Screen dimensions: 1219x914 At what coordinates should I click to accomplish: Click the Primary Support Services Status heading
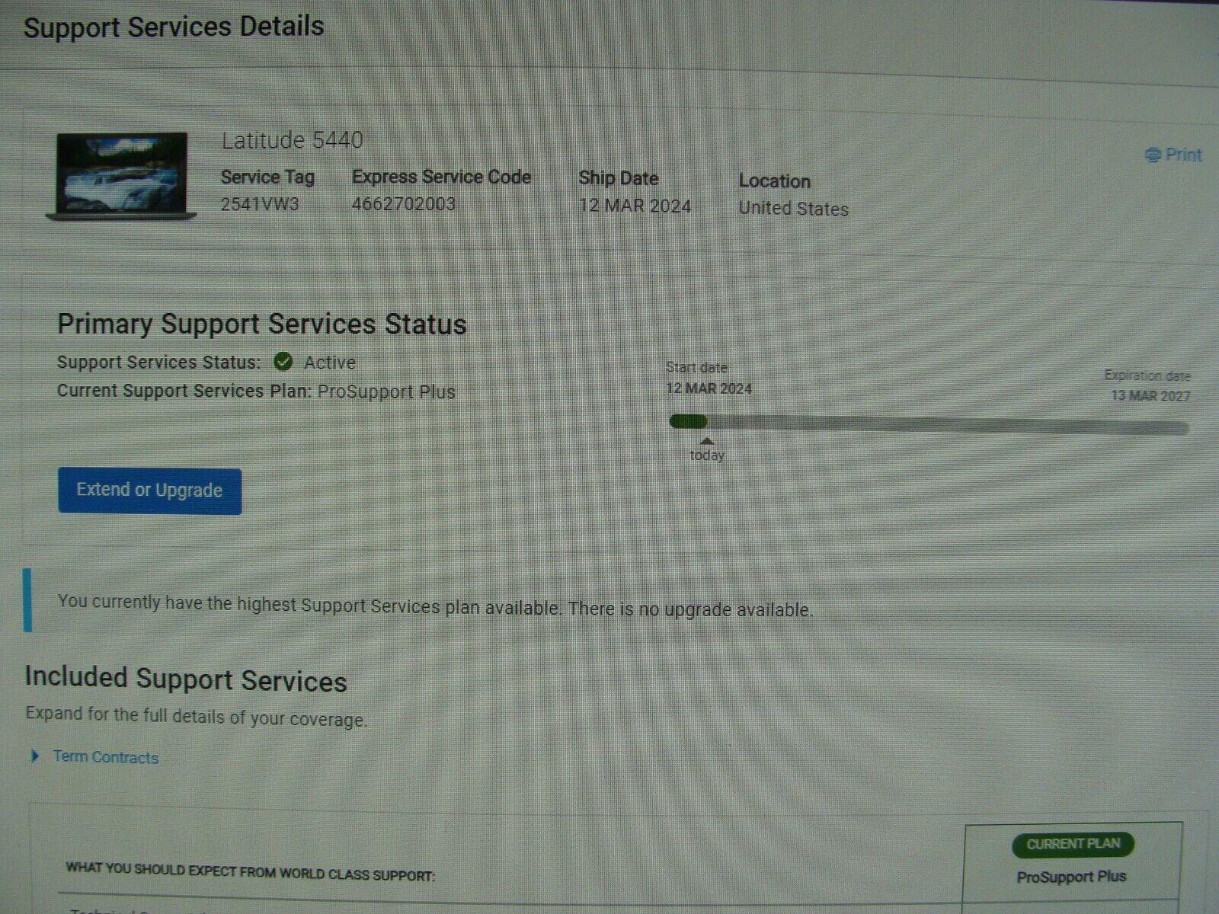pyautogui.click(x=262, y=324)
